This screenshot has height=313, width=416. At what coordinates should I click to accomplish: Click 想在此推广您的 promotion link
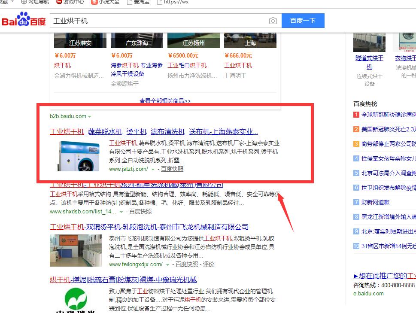(385, 276)
